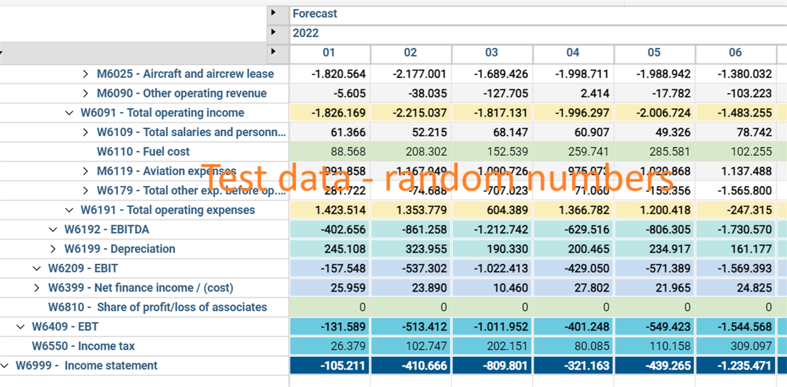
Task: Select the W6191 - Total operating expenses label
Action: coord(168,210)
